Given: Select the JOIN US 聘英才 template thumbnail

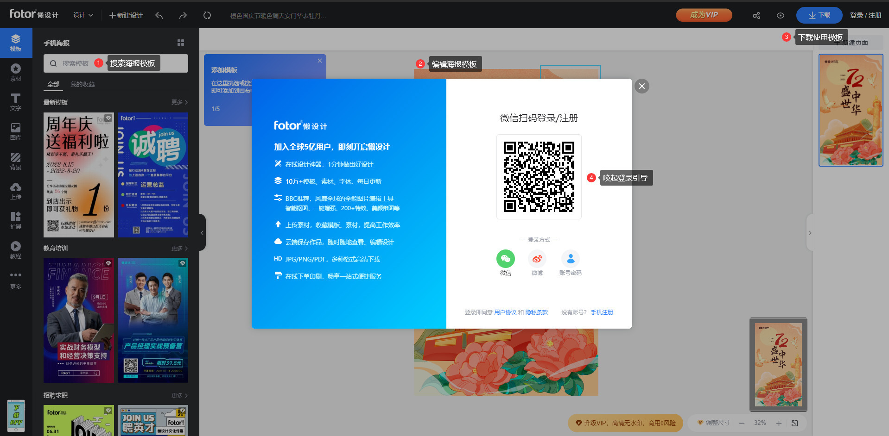Looking at the screenshot, I should [153, 421].
